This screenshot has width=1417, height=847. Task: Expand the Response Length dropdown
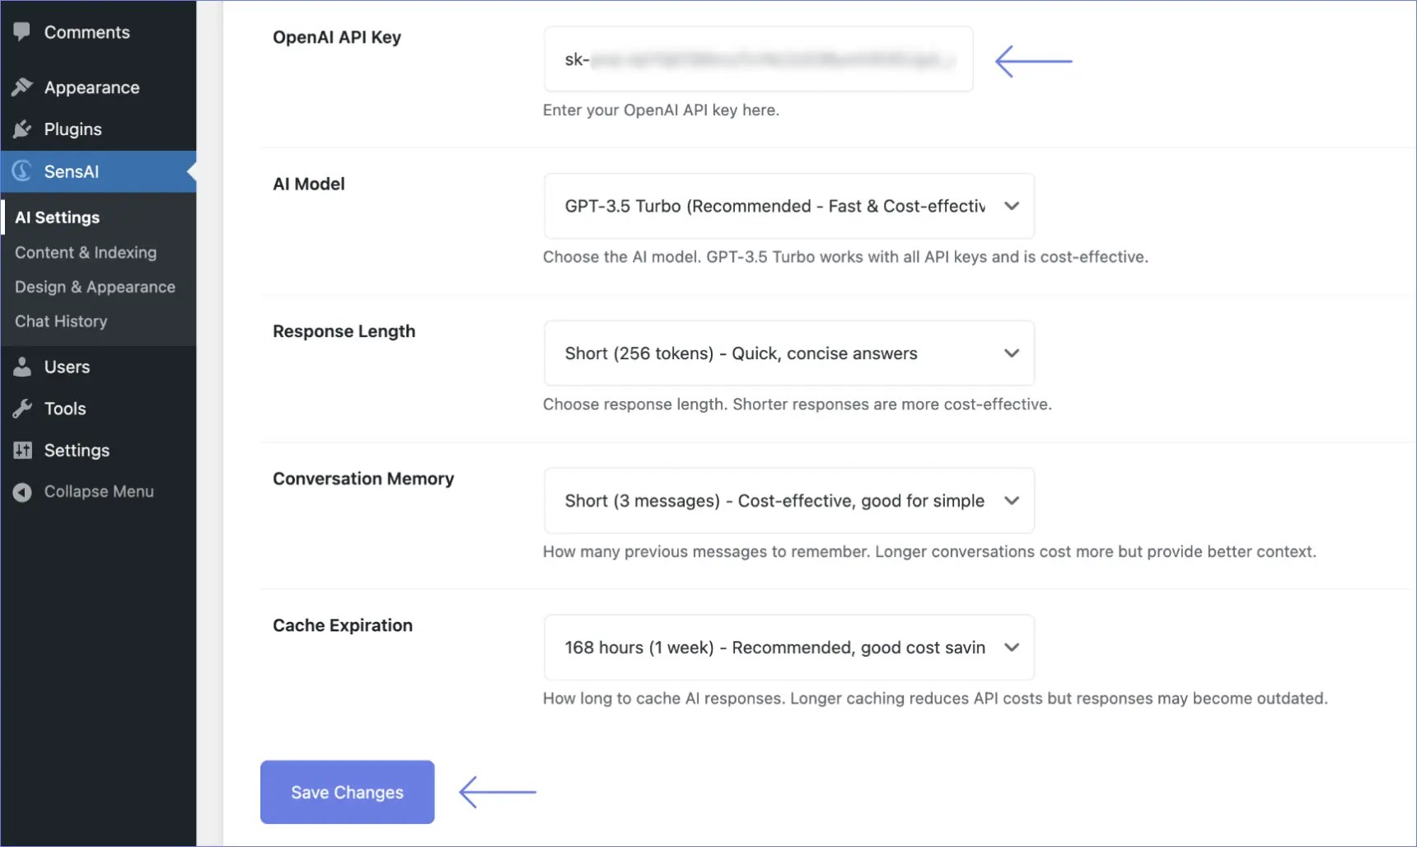pos(788,353)
